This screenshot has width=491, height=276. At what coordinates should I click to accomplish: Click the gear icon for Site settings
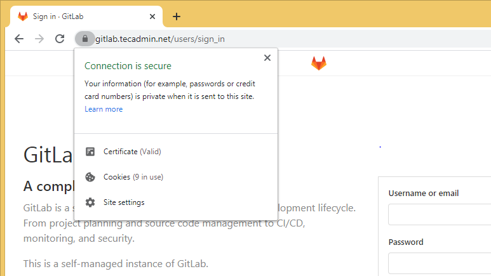pos(90,202)
